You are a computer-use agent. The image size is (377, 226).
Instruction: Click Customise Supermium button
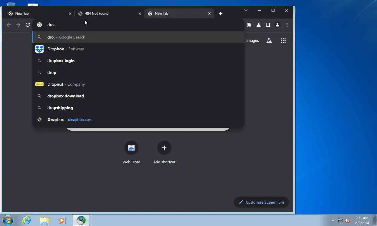point(261,202)
